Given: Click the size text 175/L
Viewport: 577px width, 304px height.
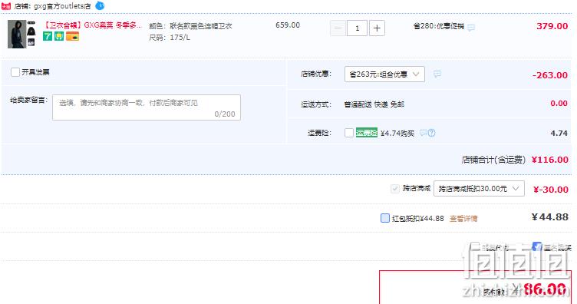Looking at the screenshot, I should tap(180, 38).
